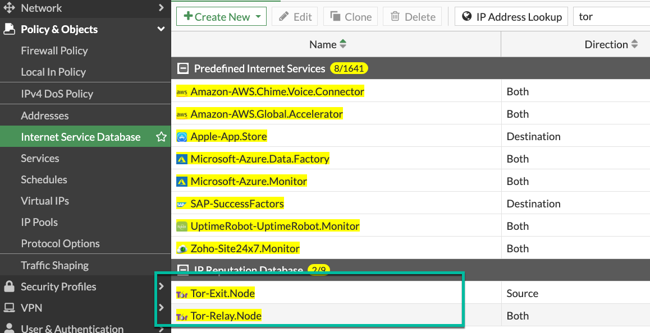Select the Tor-Relay.Node entry

click(x=226, y=316)
